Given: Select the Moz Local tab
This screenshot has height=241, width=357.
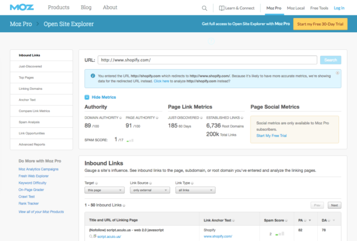Looking at the screenshot, I should [x=296, y=8].
